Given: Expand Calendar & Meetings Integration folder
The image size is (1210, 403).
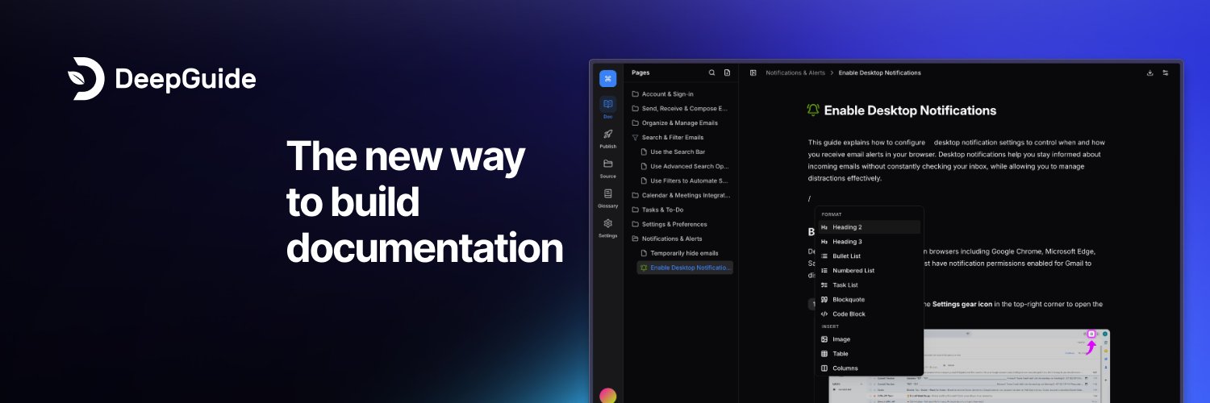Looking at the screenshot, I should 681,195.
